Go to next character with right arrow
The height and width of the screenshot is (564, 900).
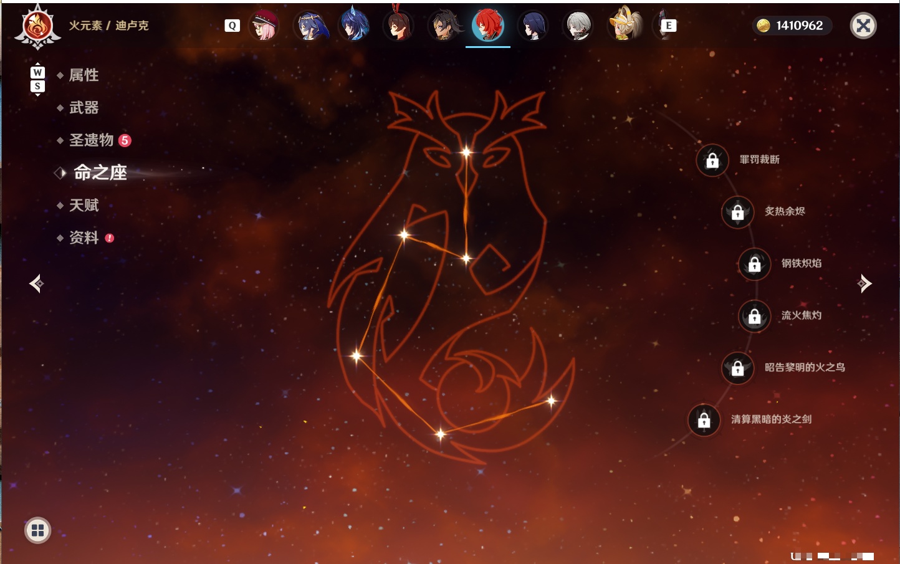[864, 284]
